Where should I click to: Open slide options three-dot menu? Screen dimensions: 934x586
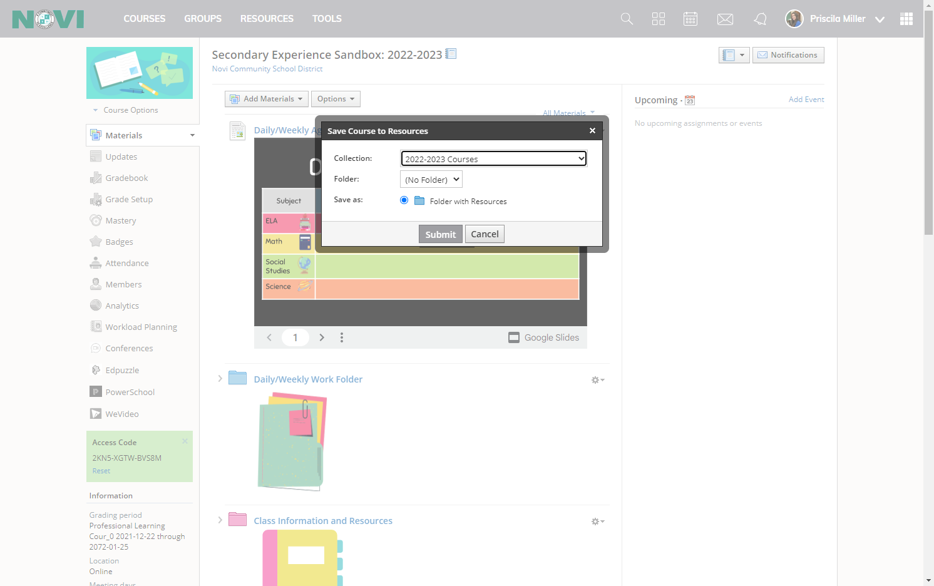[x=342, y=337]
